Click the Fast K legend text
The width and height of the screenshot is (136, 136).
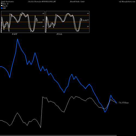[5, 6]
